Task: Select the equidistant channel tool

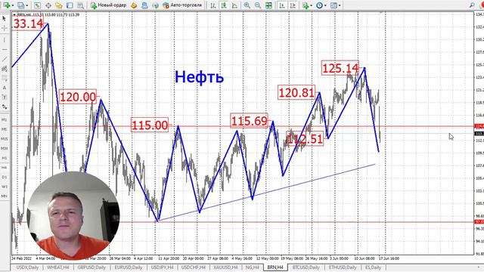Action: tap(5, 69)
